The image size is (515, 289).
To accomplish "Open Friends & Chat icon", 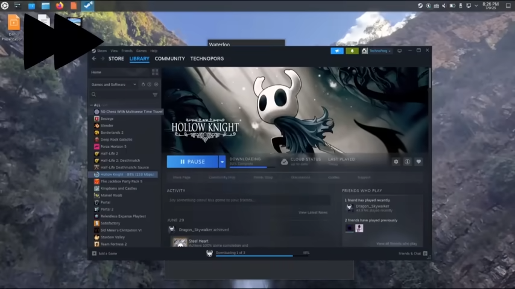I will pyautogui.click(x=425, y=253).
